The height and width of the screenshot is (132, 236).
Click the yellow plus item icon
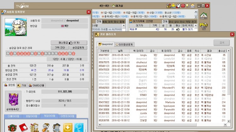67,127
